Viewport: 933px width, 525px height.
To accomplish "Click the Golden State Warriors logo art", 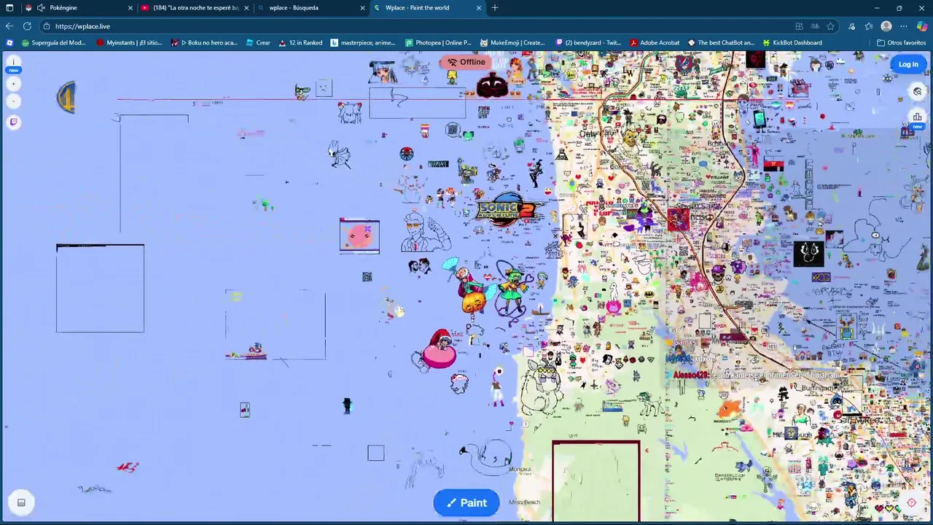I will coord(66,97).
